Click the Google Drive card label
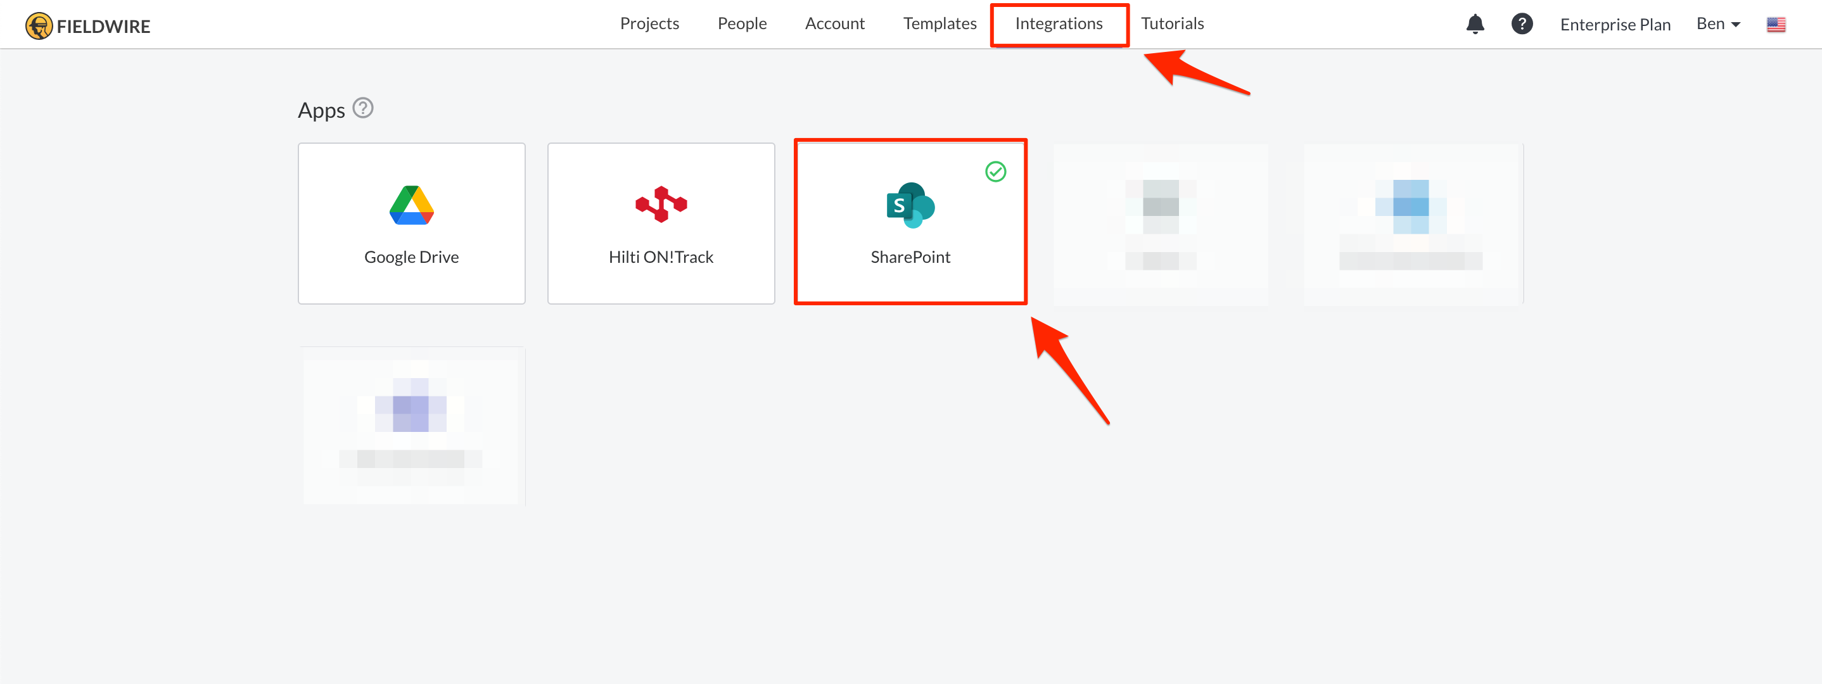 pyautogui.click(x=412, y=256)
